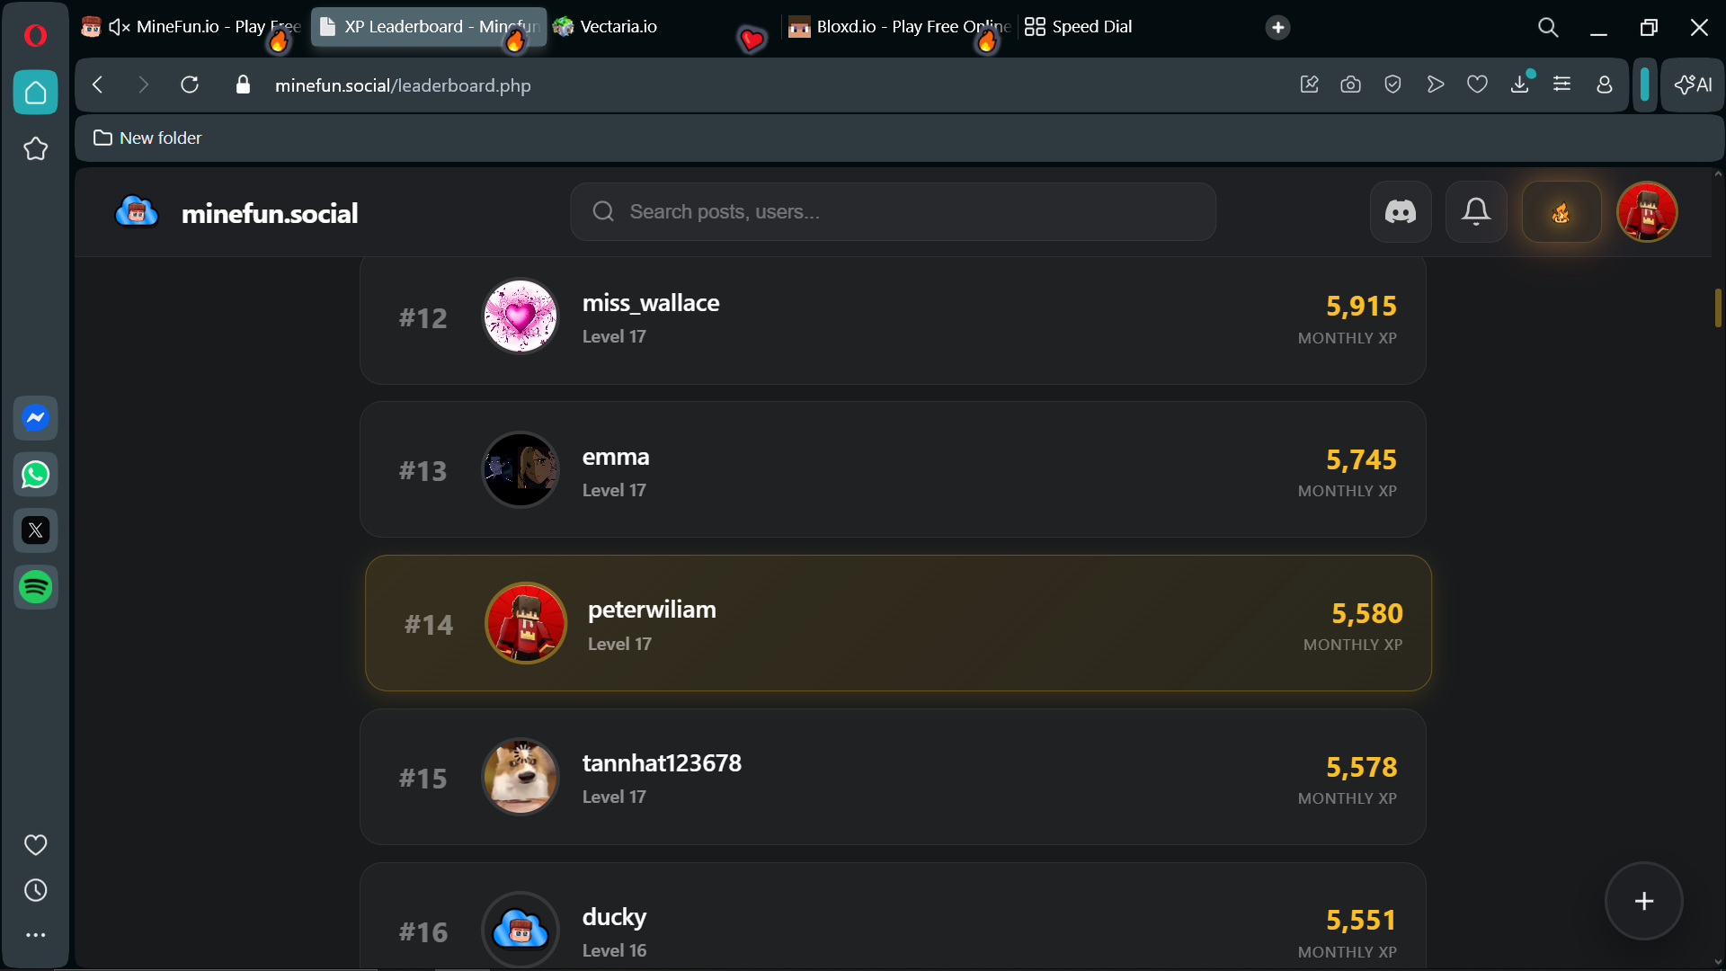This screenshot has width=1726, height=971.
Task: Open the X (Twitter) sidebar panel
Action: [x=36, y=530]
